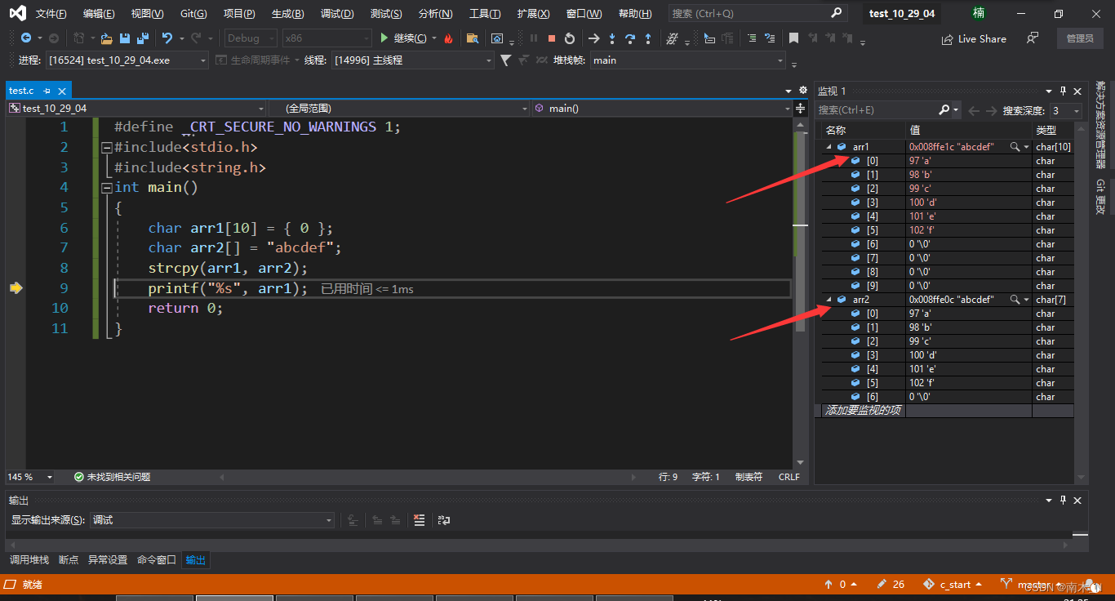Open the 扩展(X) menu
Screen dimensions: 1115x601
533,14
